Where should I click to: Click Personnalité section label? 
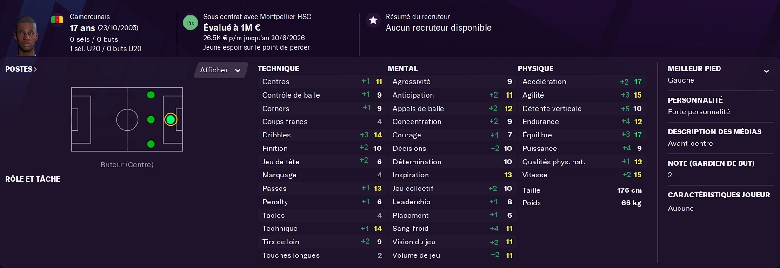pyautogui.click(x=695, y=100)
